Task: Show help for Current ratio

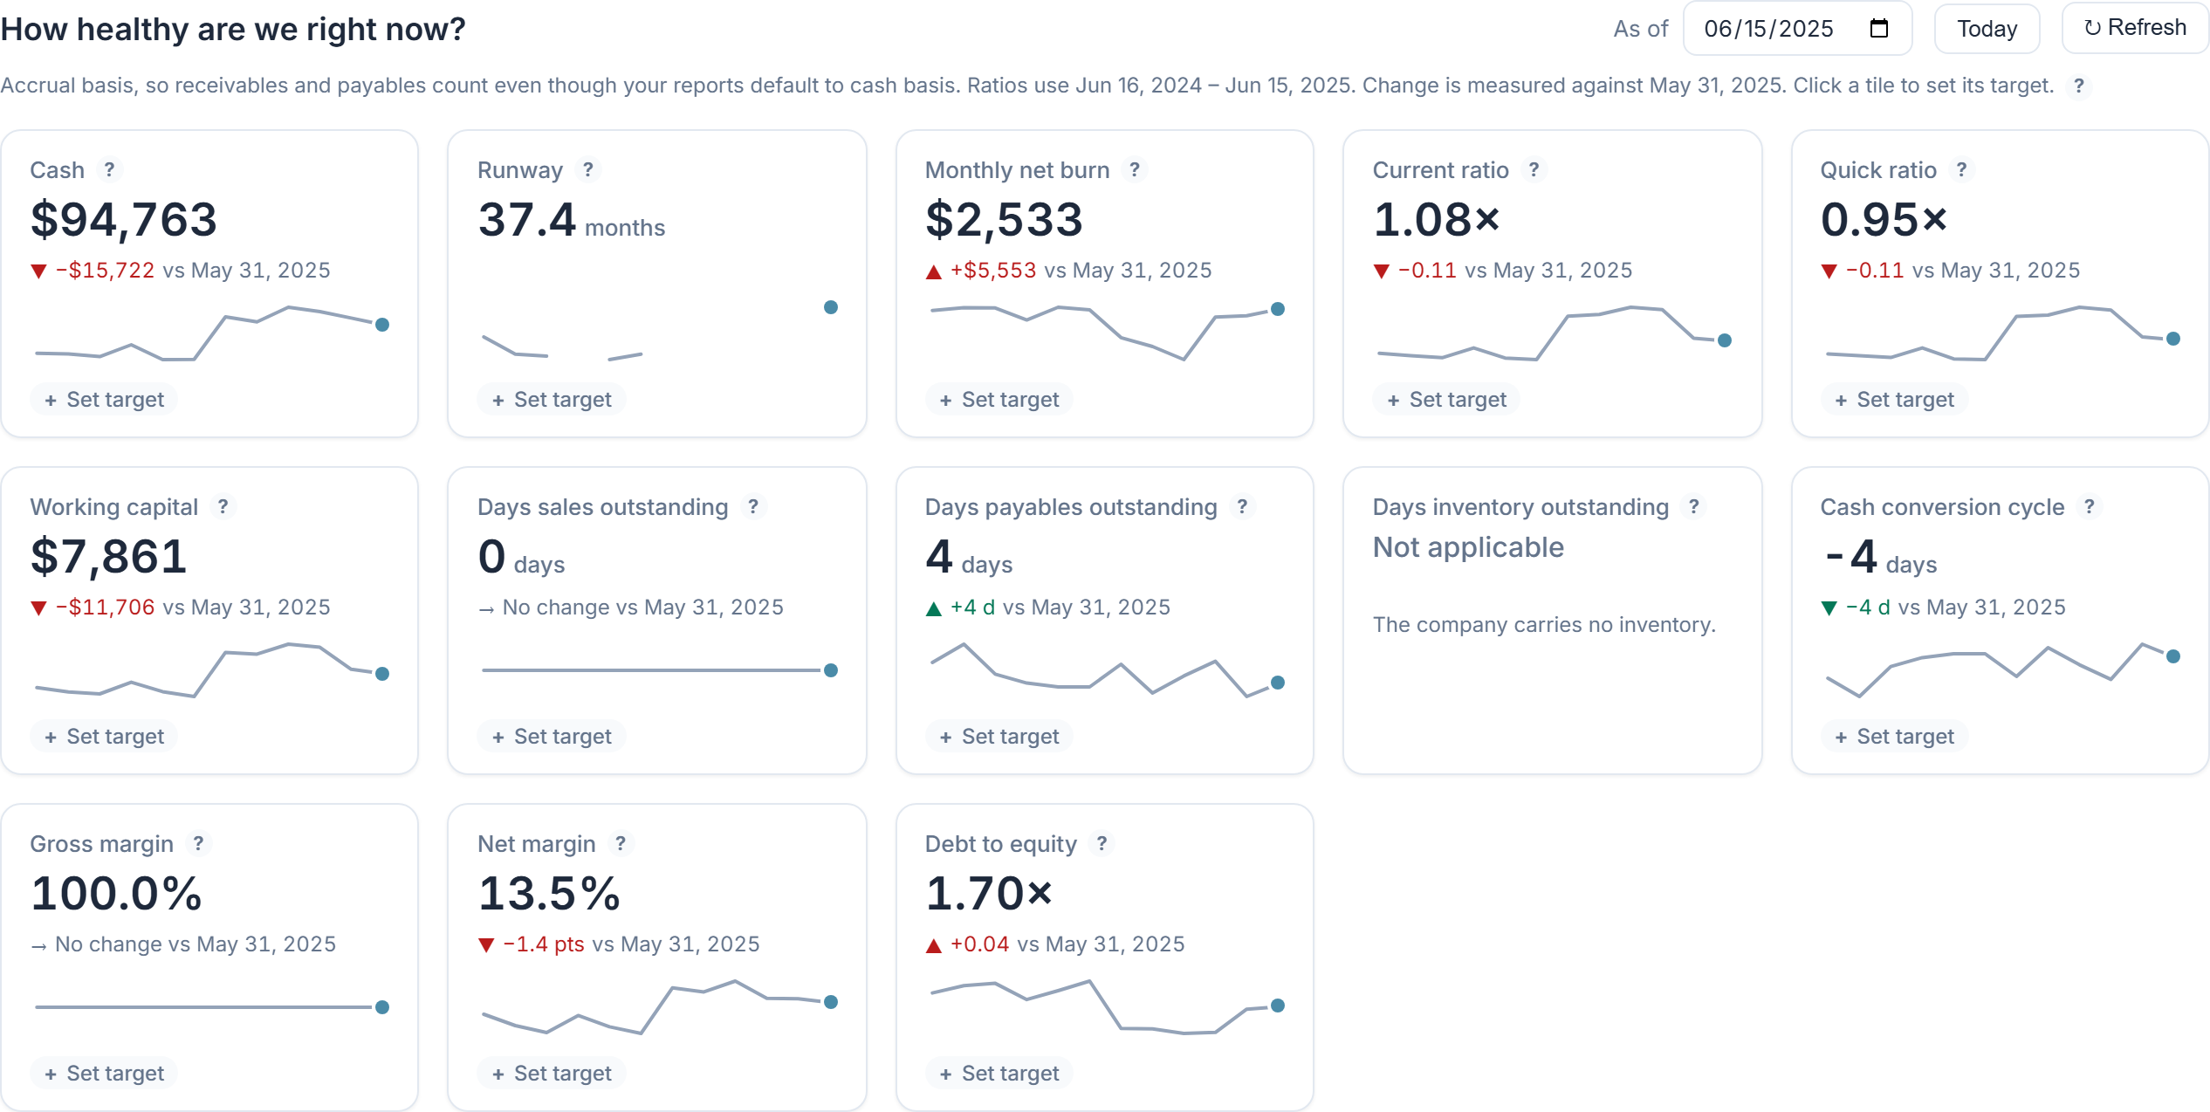Action: click(1534, 169)
